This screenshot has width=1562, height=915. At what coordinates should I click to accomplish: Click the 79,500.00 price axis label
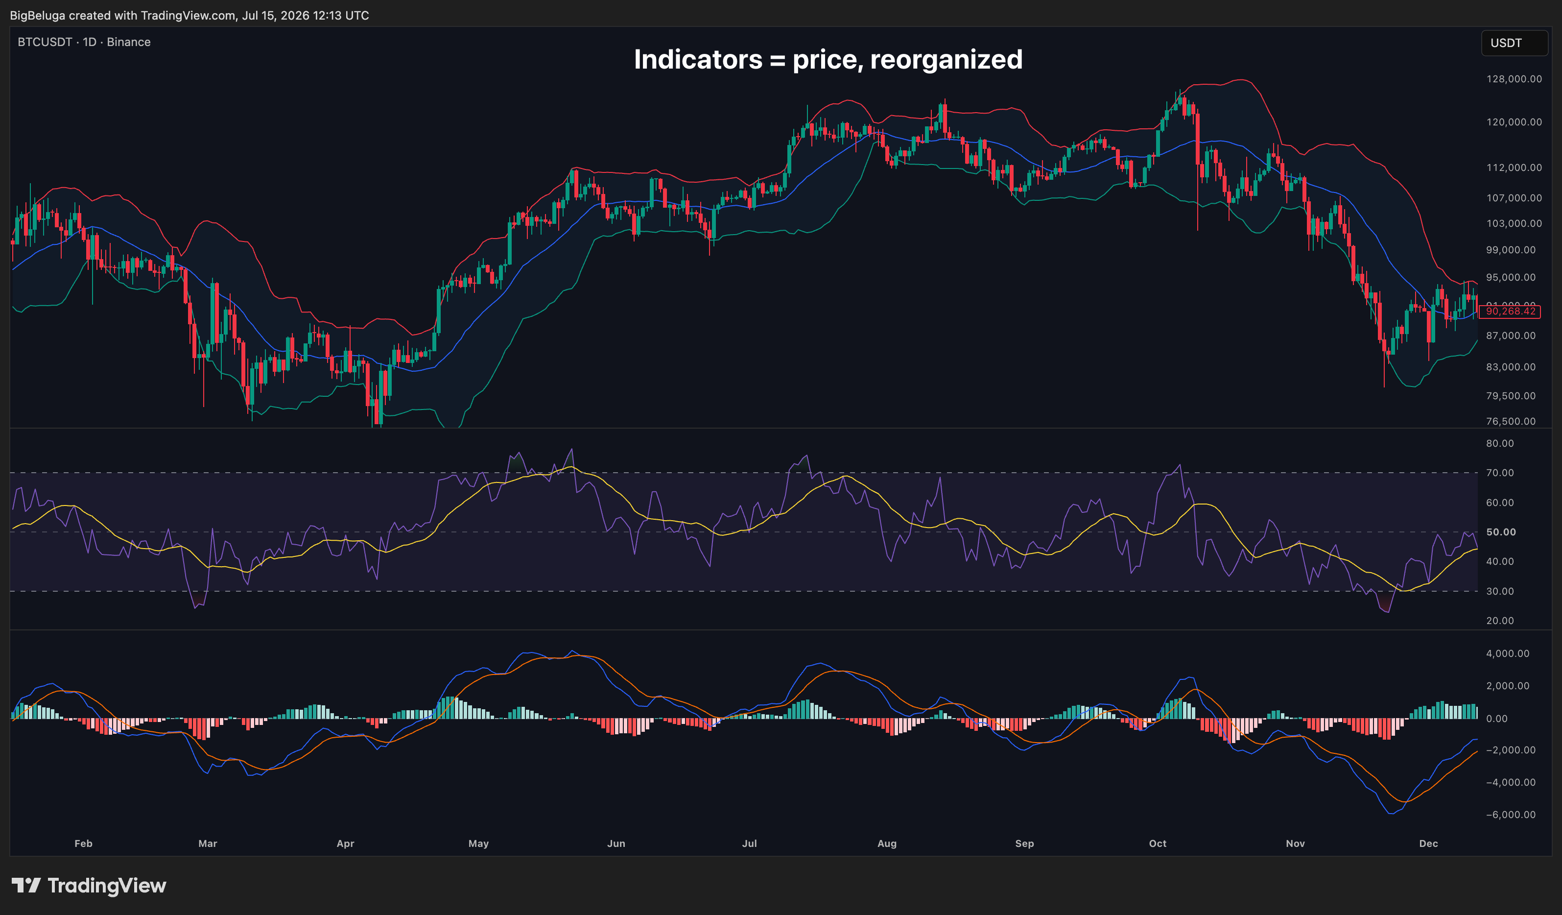click(1511, 396)
